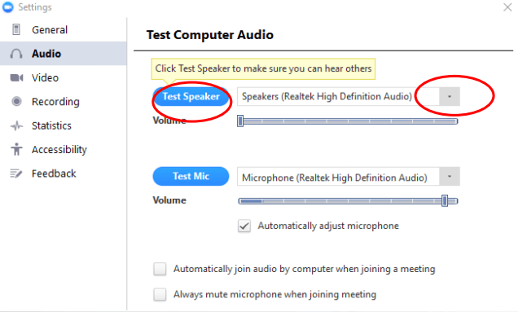The image size is (518, 312).
Task: Click the Feedback pencil icon
Action: point(16,174)
